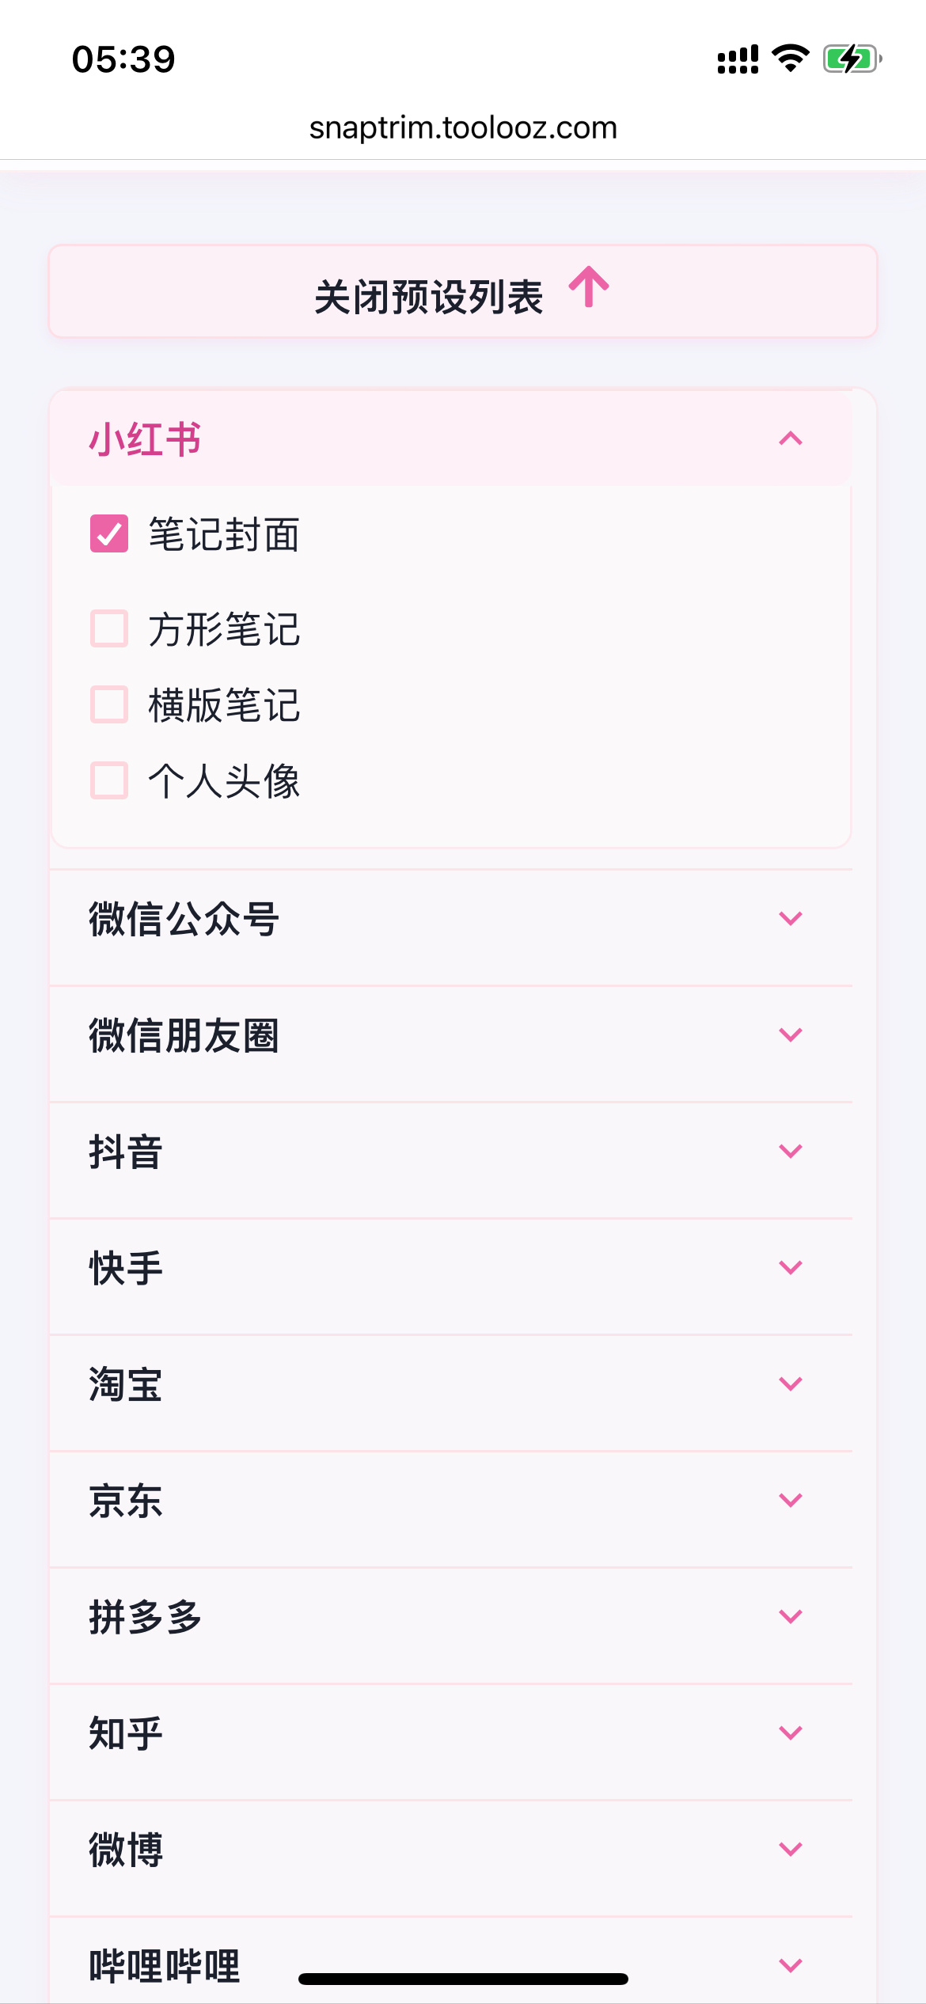Viewport: 926px width, 2004px height.
Task: Tap the battery charging status icon
Action: 852,59
